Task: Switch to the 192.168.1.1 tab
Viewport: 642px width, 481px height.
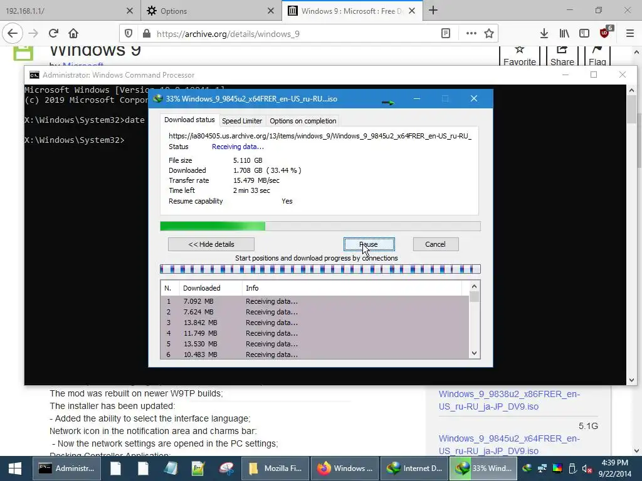Action: [62, 11]
